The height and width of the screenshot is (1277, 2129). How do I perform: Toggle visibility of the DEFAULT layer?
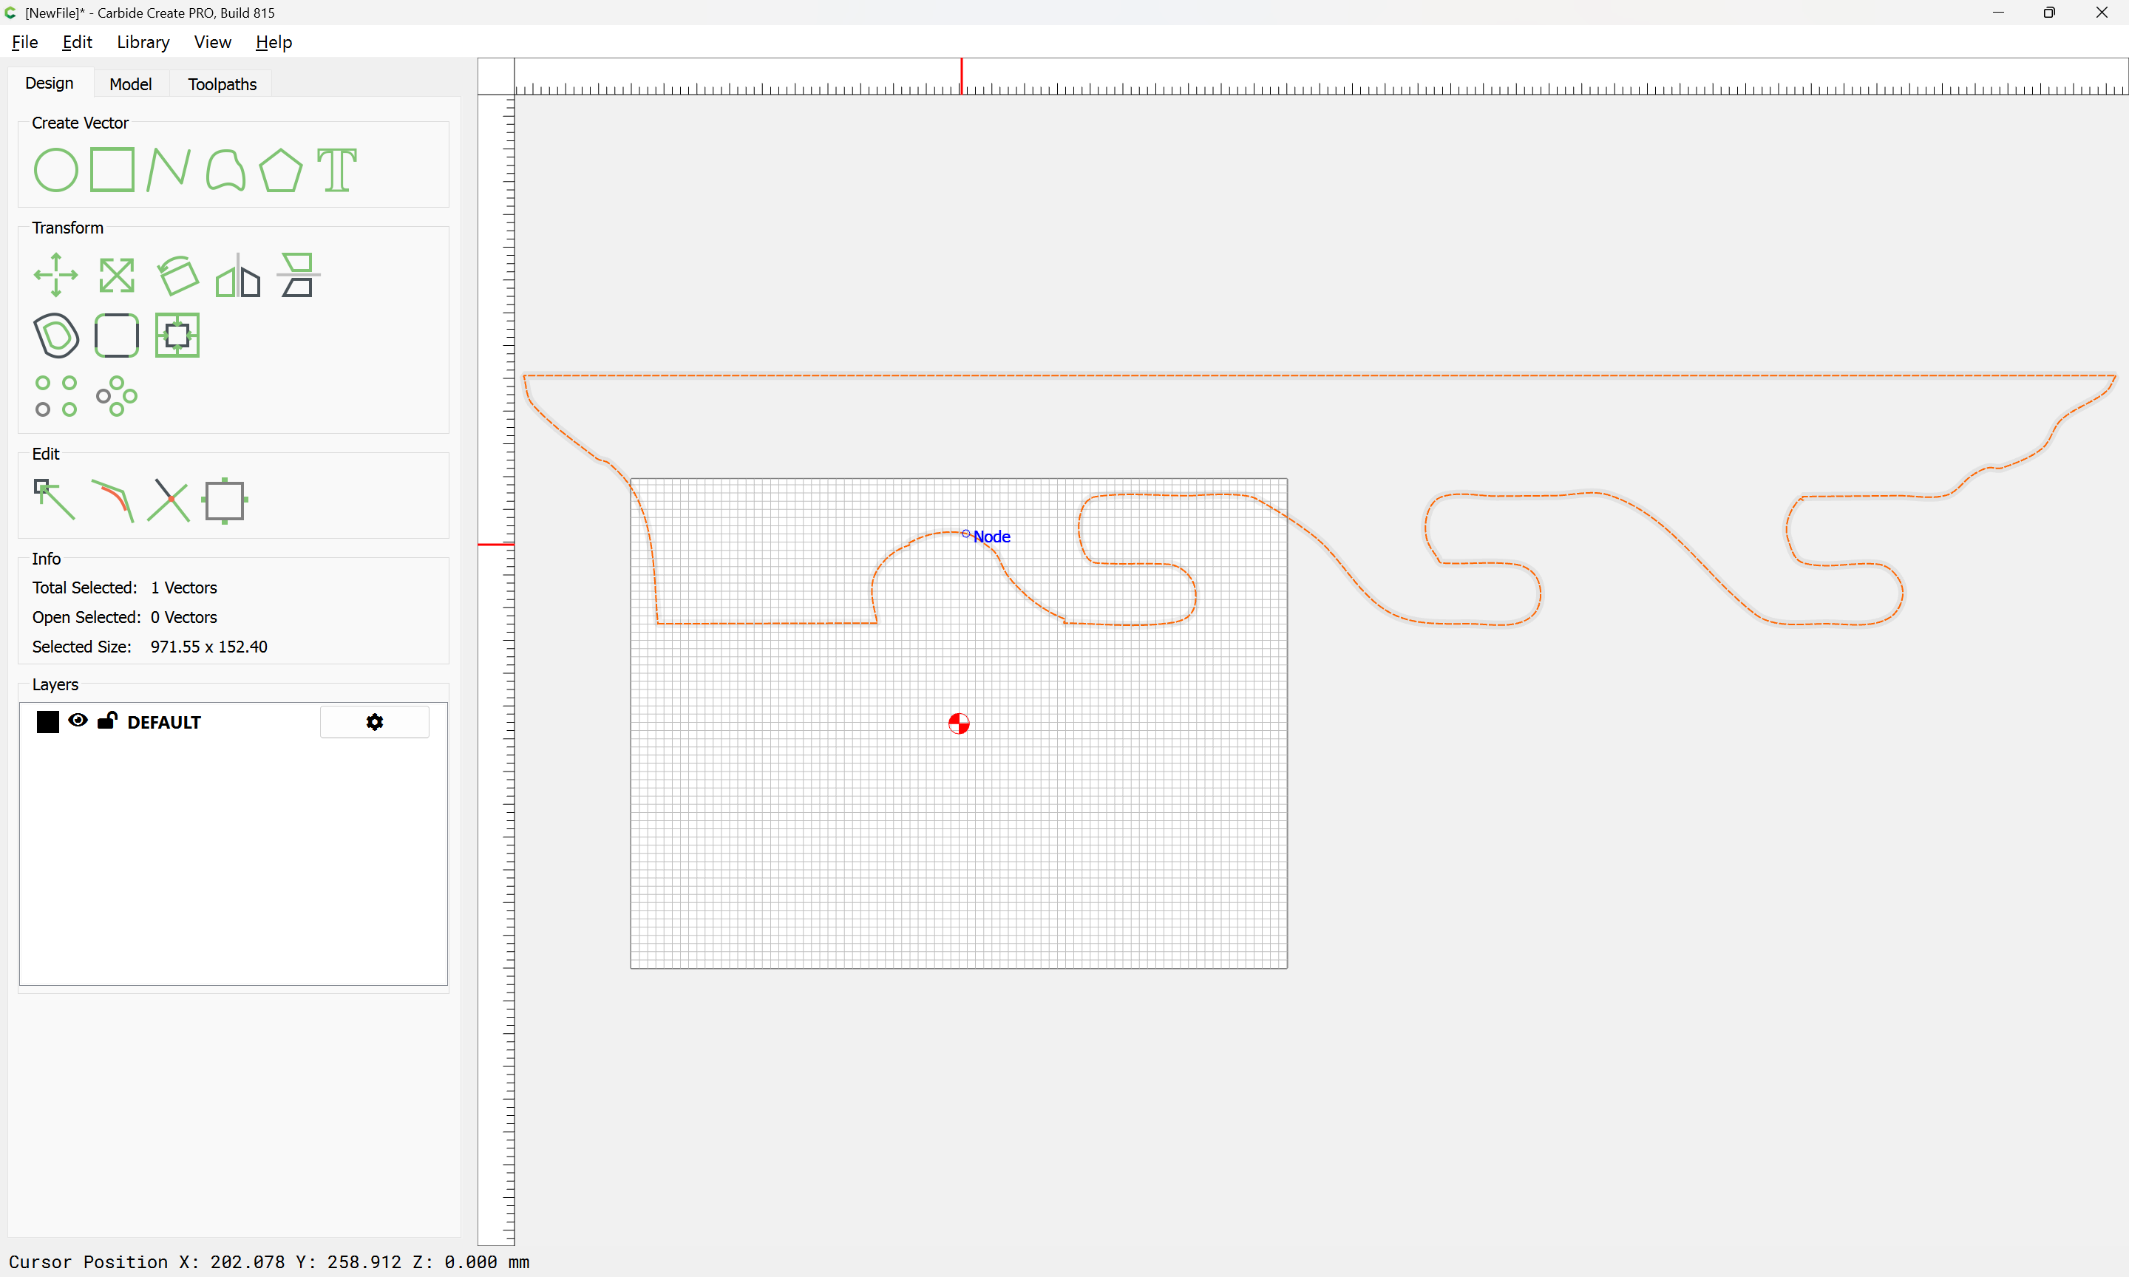[78, 721]
